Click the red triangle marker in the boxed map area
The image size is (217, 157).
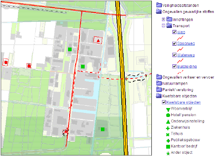click(x=98, y=41)
